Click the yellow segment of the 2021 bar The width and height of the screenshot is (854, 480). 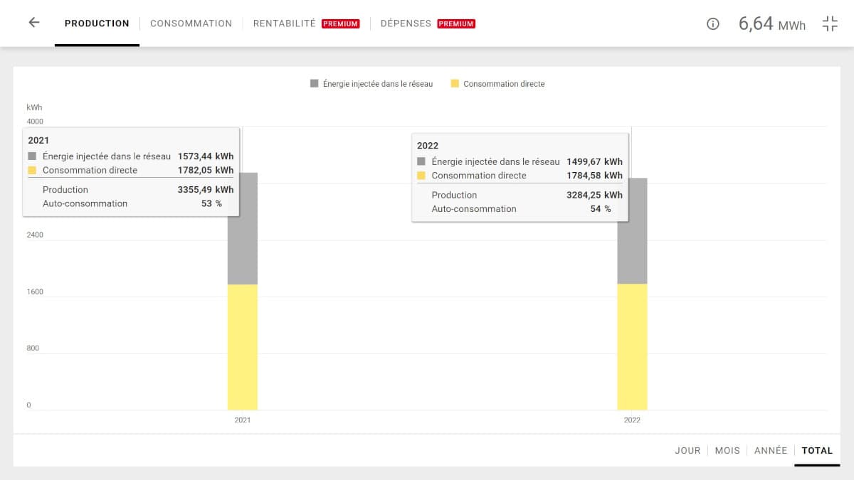tap(243, 347)
